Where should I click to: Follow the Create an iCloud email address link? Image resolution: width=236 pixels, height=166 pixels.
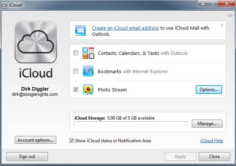[x=126, y=28]
